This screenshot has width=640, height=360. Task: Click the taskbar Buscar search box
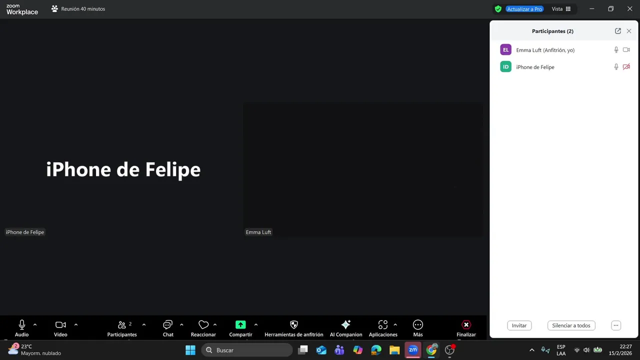coord(247,350)
